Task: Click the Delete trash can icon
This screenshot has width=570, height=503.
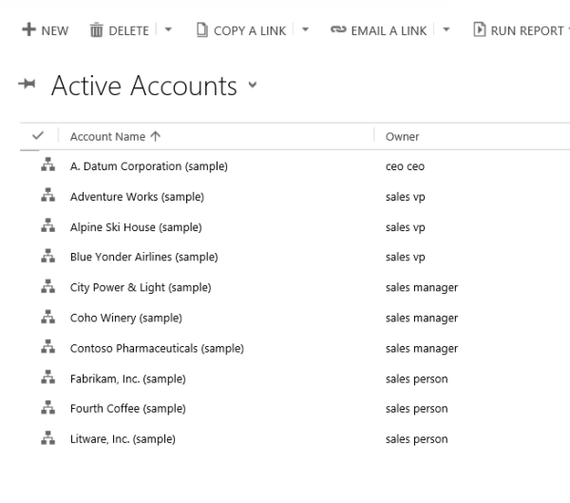Action: (x=96, y=30)
